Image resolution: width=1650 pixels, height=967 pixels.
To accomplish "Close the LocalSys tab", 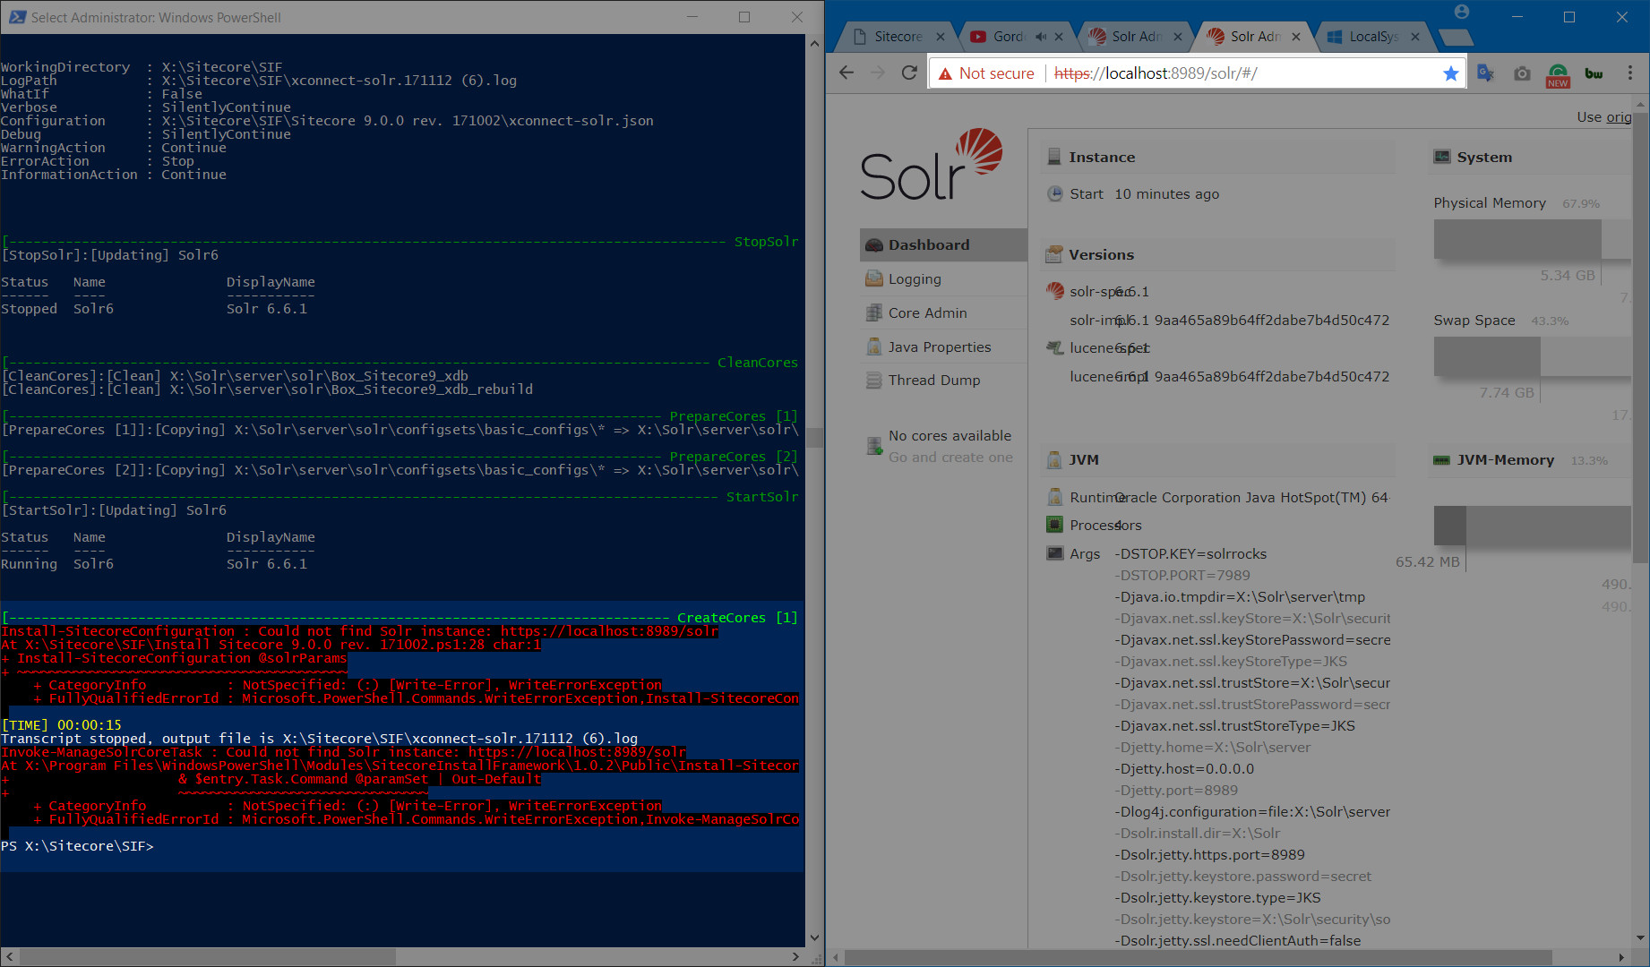I will click(1414, 37).
